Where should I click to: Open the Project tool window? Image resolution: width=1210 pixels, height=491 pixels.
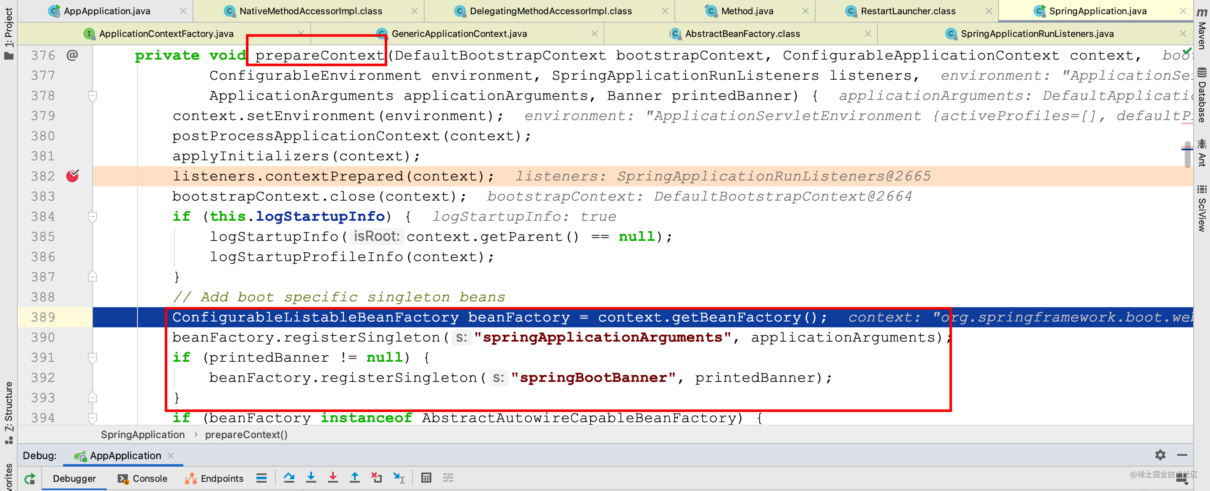pyautogui.click(x=8, y=33)
